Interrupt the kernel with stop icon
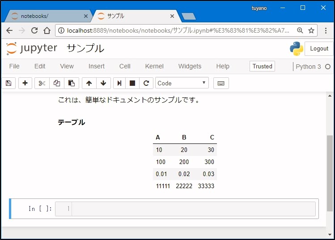 (132, 83)
